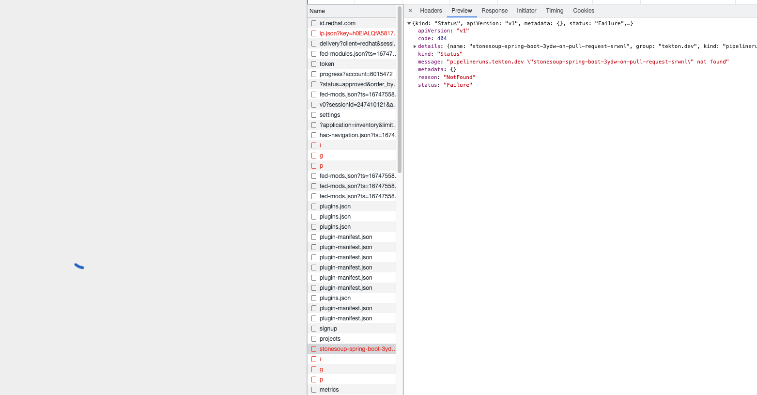Select the hac-navigation.json request

(x=357, y=135)
